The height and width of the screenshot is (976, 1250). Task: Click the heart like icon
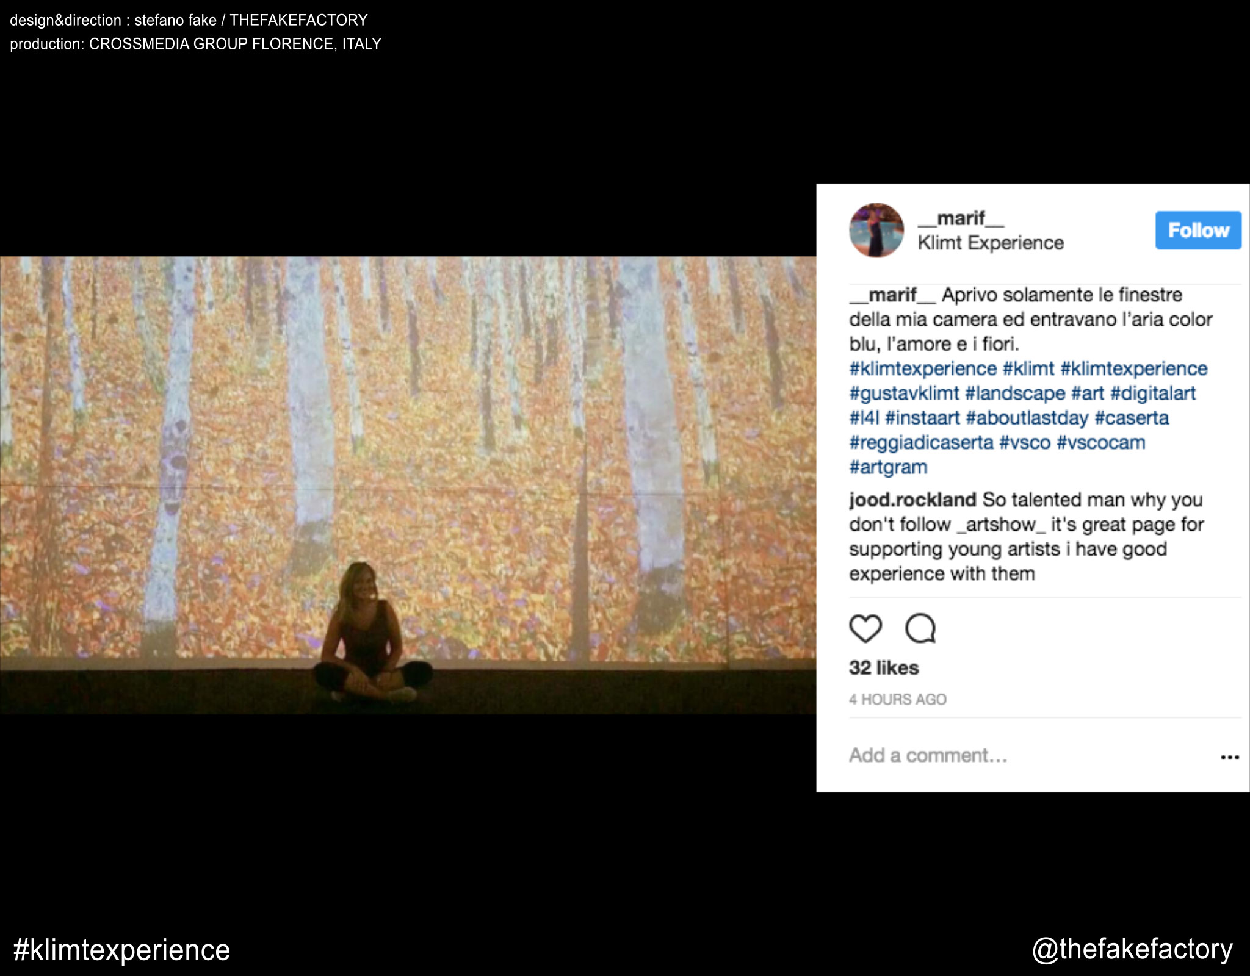click(x=865, y=628)
